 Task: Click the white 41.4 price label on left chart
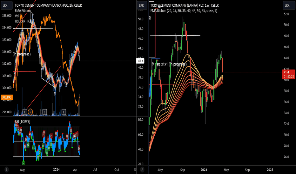(140, 61)
